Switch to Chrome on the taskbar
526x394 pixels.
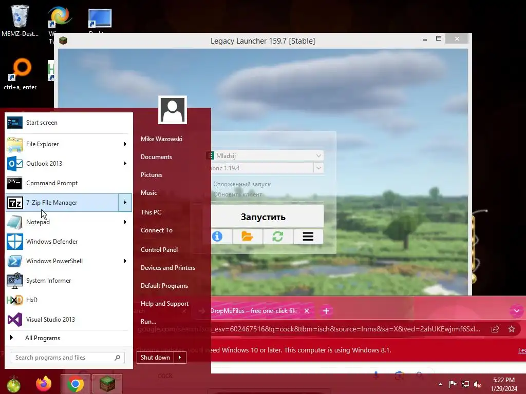click(x=76, y=384)
